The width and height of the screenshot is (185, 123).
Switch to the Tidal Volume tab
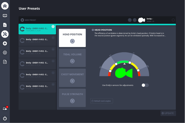72,58
